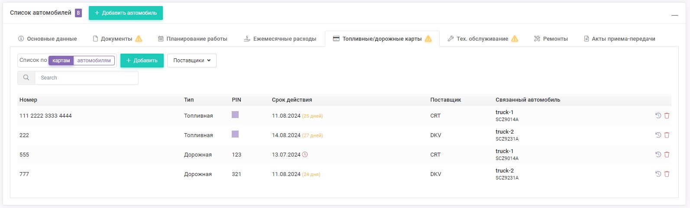690x208 pixels.
Task: Open history for card 555
Action: [658, 154]
